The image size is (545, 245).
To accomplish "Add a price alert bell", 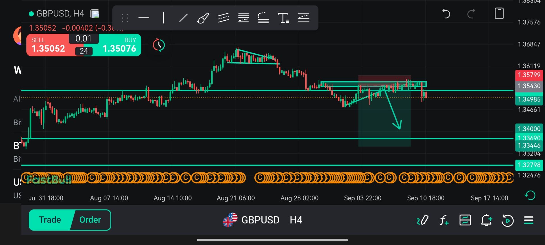I will coord(486,220).
